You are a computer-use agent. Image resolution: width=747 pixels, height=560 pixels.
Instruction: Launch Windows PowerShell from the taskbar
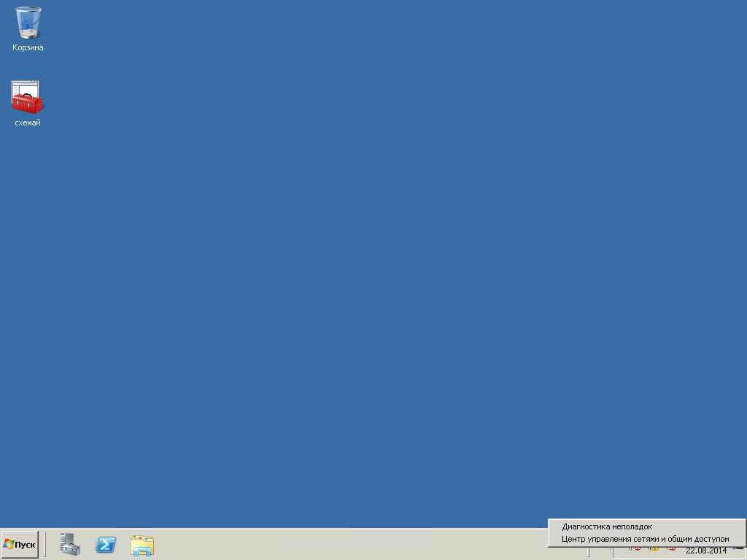pos(106,544)
